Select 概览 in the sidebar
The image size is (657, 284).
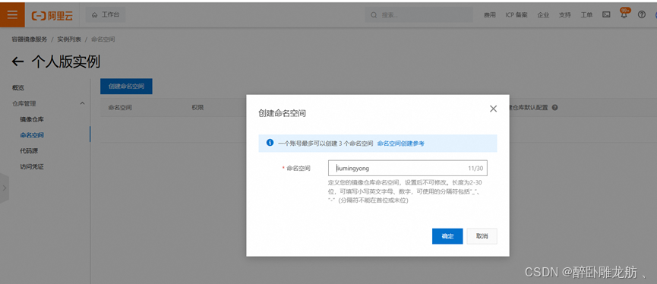click(18, 88)
